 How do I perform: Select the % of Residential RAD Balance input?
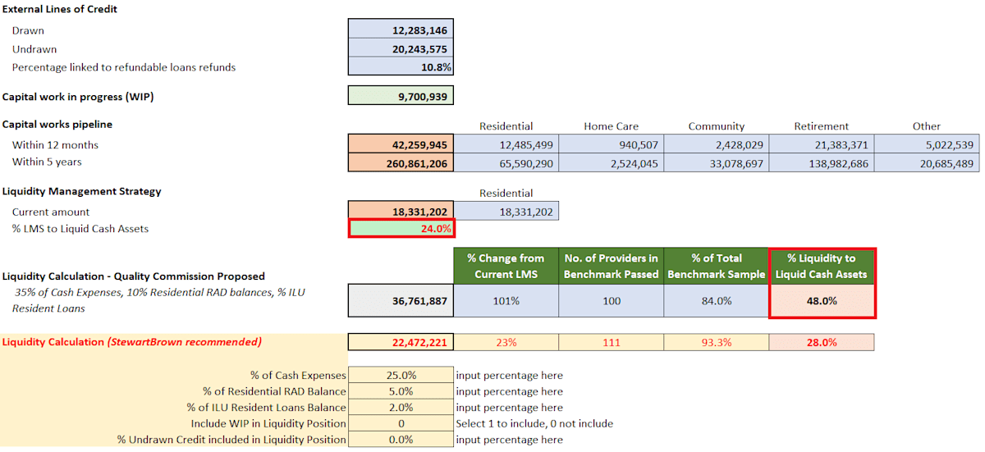(x=401, y=391)
